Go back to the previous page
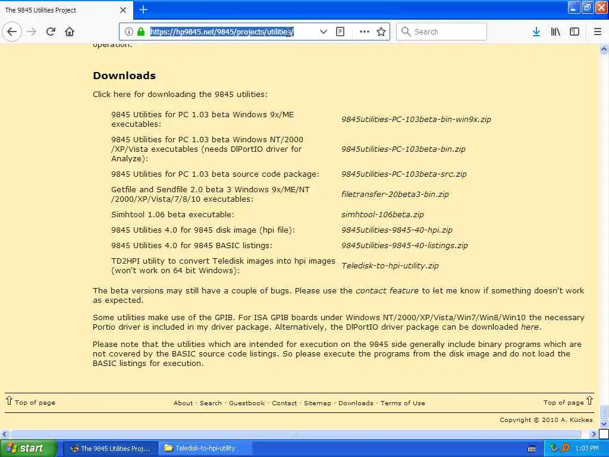 [12, 32]
